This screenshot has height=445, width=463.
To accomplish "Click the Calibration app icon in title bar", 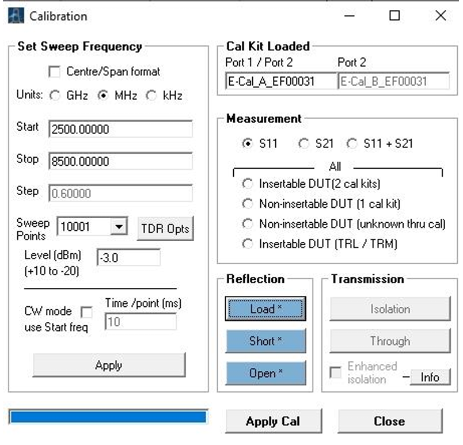I will click(16, 16).
